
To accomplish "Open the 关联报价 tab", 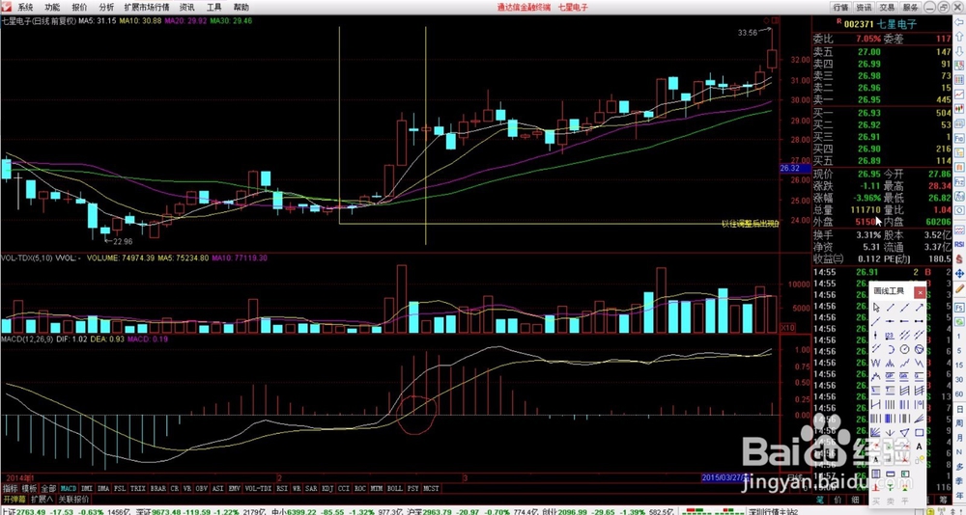I will point(74,499).
